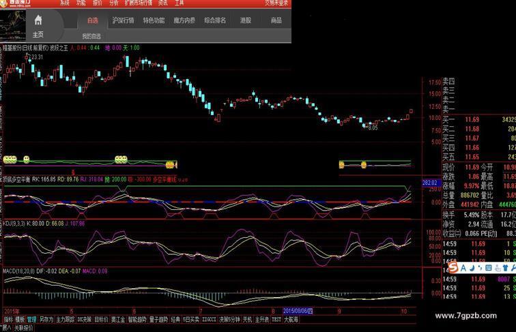This screenshot has height=332, width=516.
Task: Apply the TEST indicator template
Action: click(276, 319)
